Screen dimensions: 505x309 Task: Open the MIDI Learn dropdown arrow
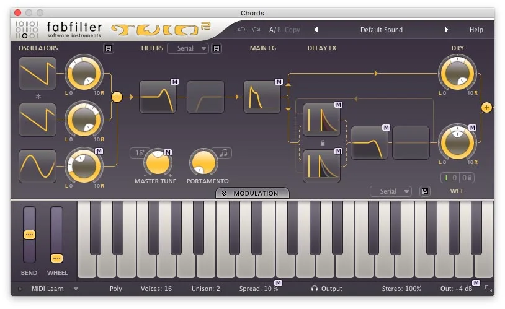click(76, 289)
